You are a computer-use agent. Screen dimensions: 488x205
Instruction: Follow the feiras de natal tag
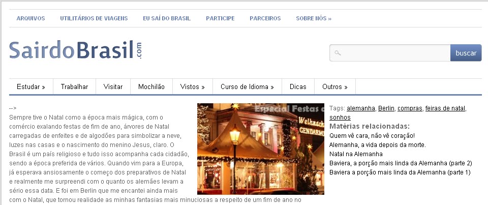(x=445, y=108)
